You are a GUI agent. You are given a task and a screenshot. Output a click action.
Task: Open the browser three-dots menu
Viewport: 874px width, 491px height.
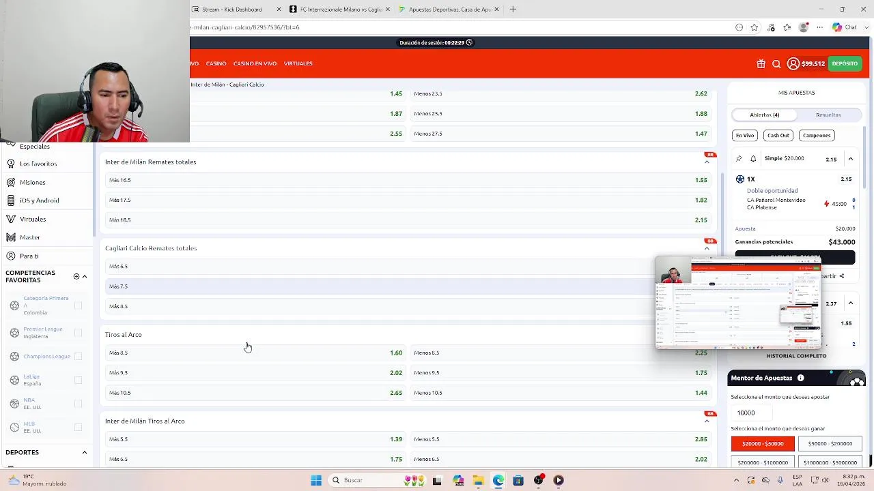point(820,27)
